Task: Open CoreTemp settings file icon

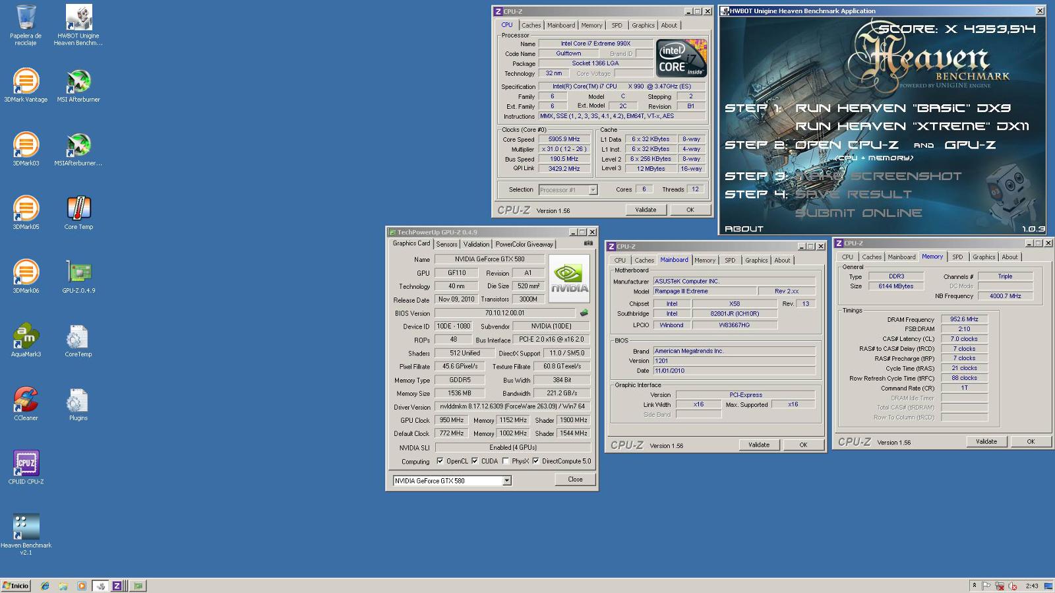Action: pyautogui.click(x=78, y=340)
